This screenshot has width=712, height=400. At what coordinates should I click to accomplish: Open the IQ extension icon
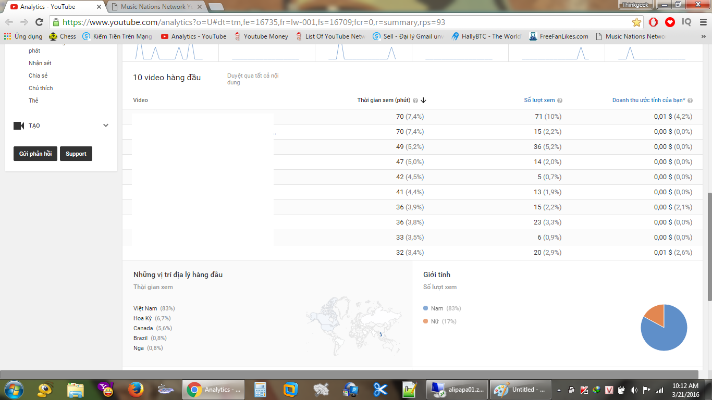click(x=686, y=22)
